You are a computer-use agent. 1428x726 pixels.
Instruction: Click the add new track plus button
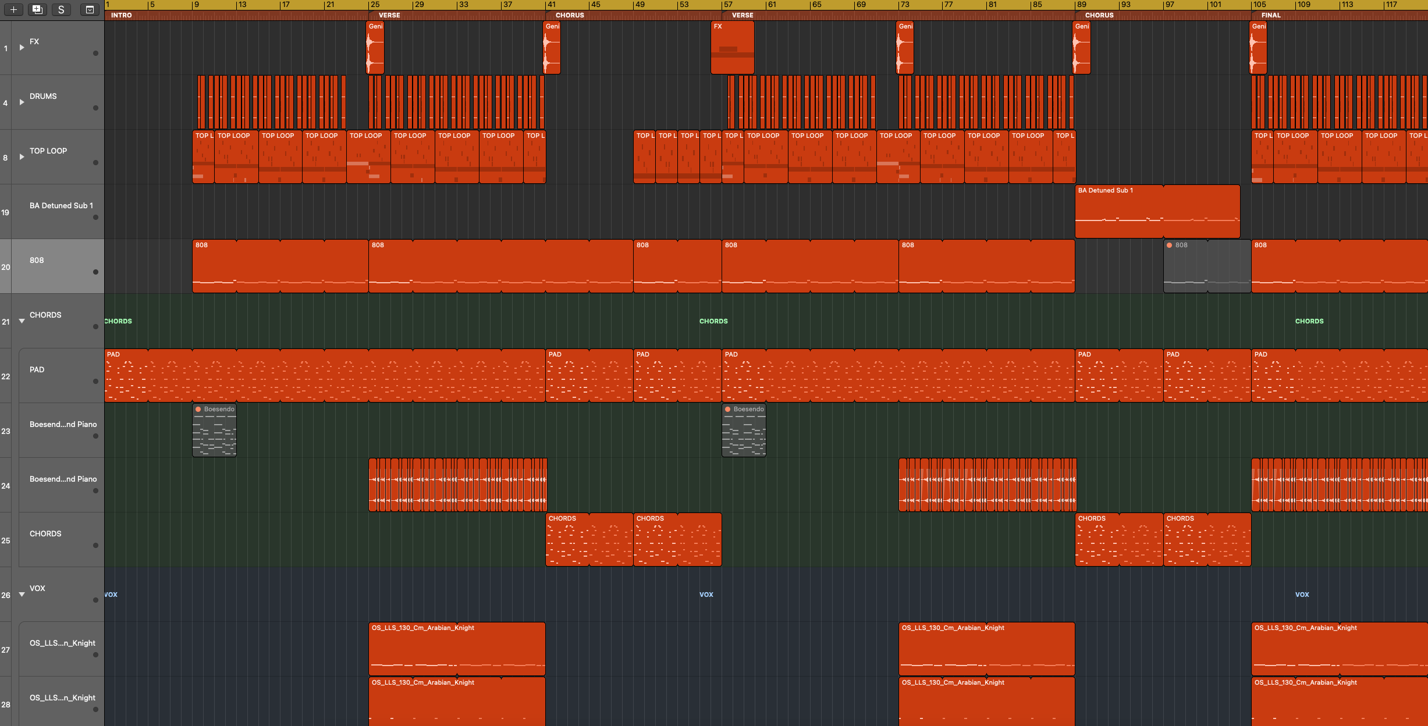(x=13, y=9)
